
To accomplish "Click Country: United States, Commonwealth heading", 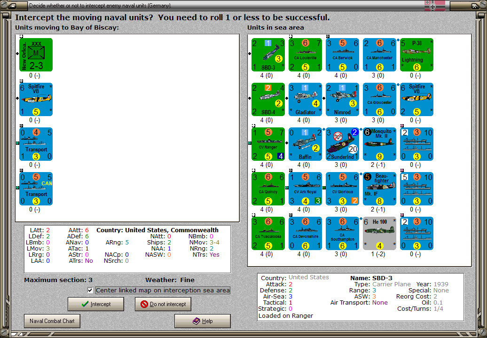I will pos(157,230).
